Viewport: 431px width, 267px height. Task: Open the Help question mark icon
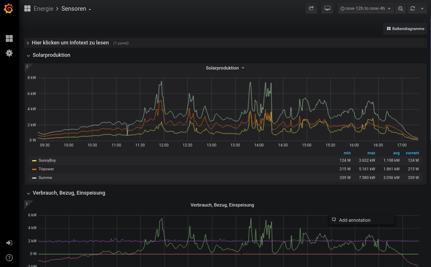point(9,258)
